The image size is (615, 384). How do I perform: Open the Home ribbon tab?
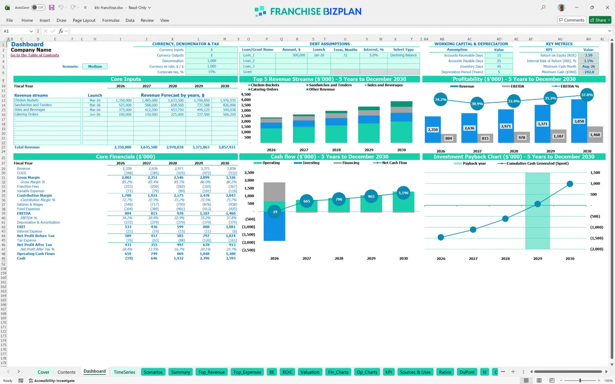27,20
